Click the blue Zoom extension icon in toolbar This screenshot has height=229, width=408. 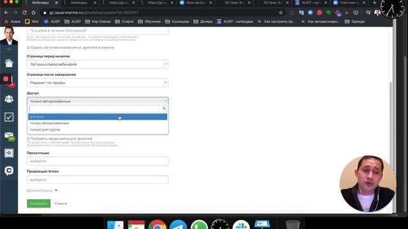pyautogui.click(x=310, y=13)
